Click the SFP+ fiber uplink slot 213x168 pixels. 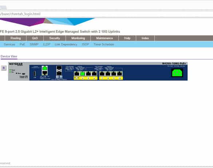pyautogui.click(x=59, y=70)
